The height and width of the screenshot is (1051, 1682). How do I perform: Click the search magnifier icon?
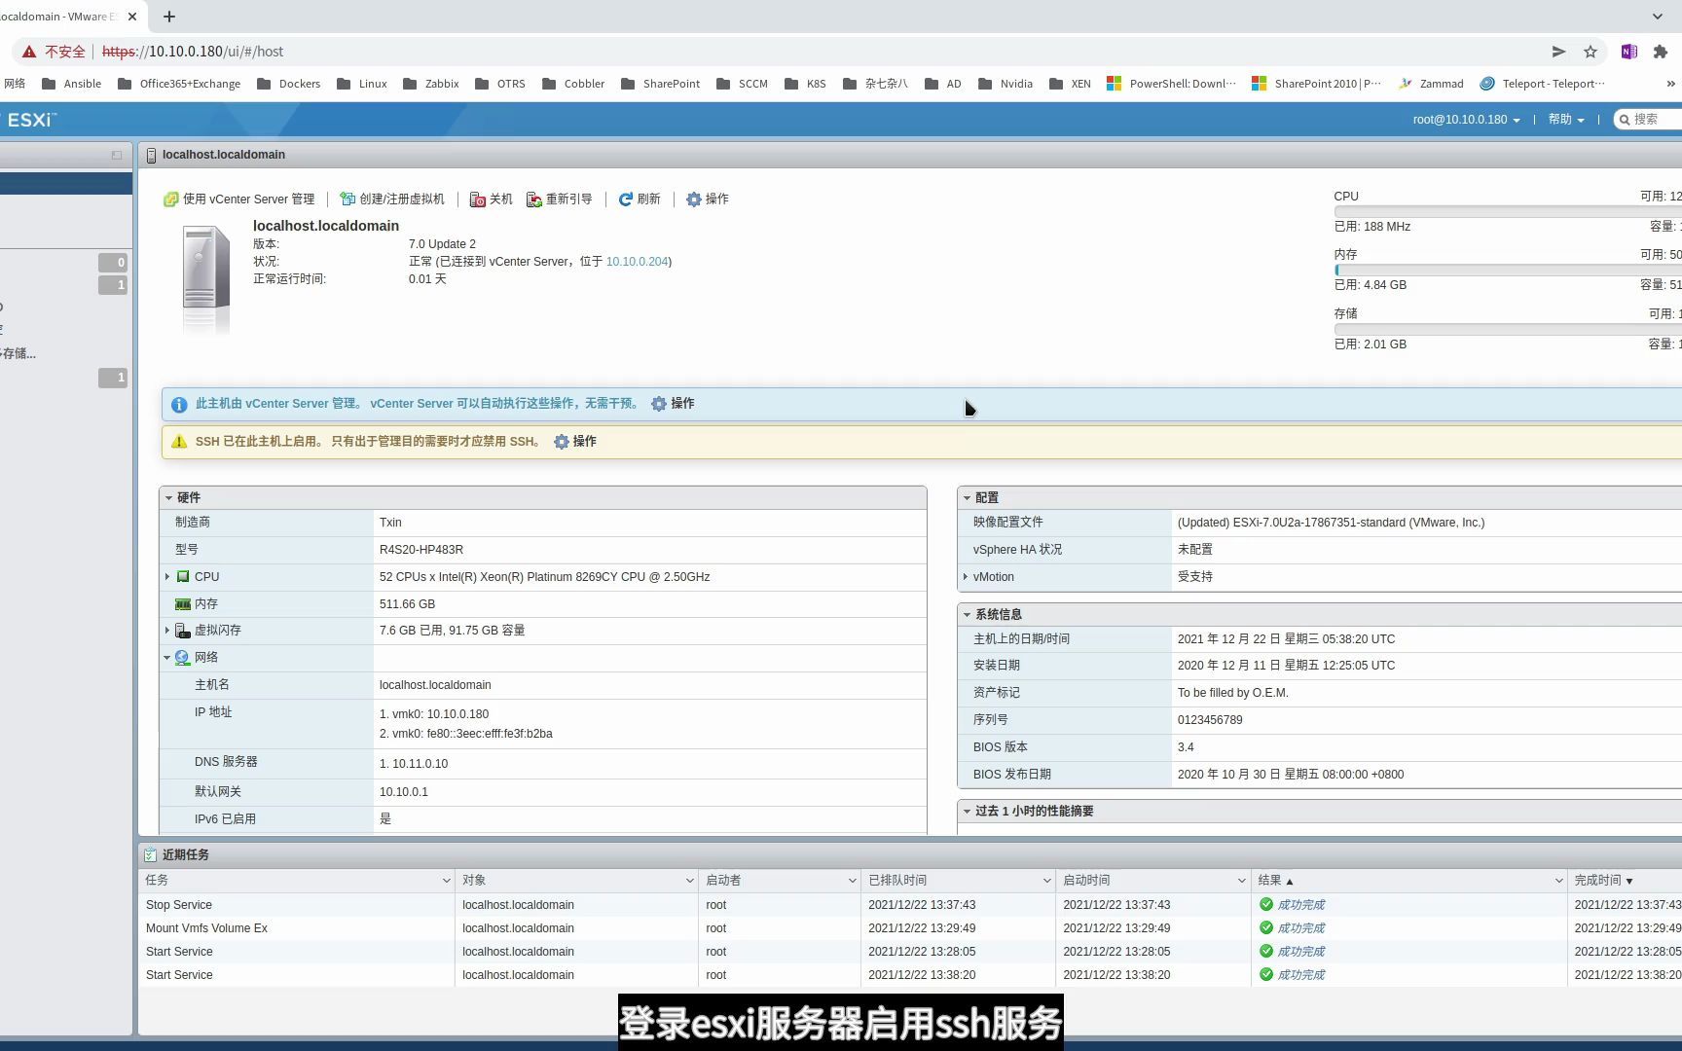coord(1625,120)
